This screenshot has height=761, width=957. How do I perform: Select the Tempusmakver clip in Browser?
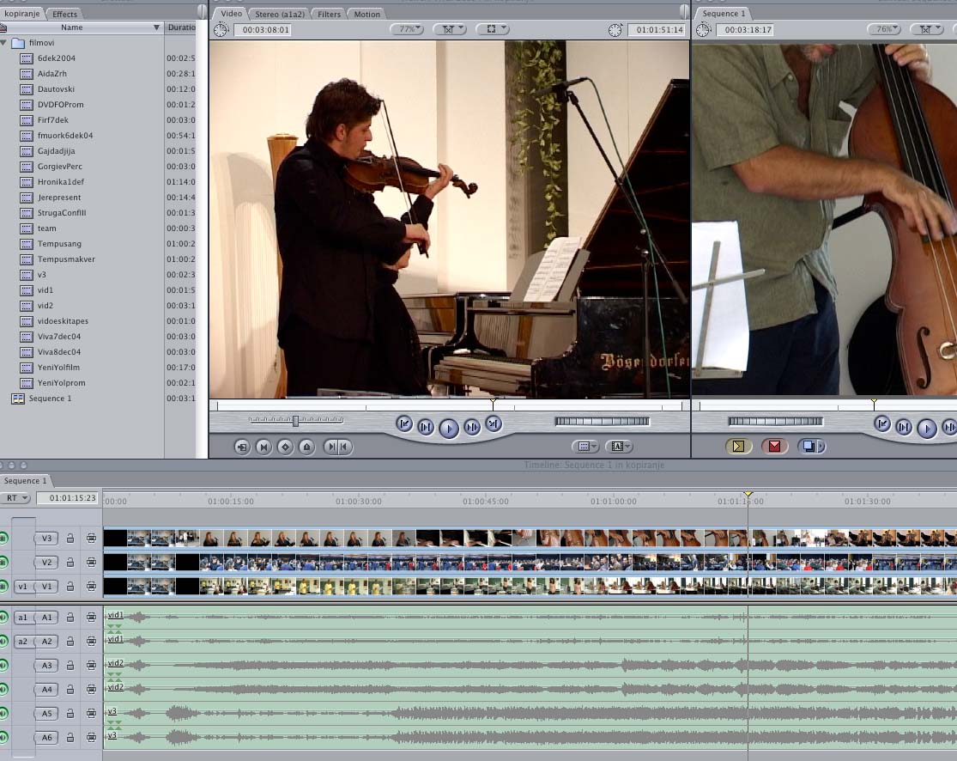(66, 259)
